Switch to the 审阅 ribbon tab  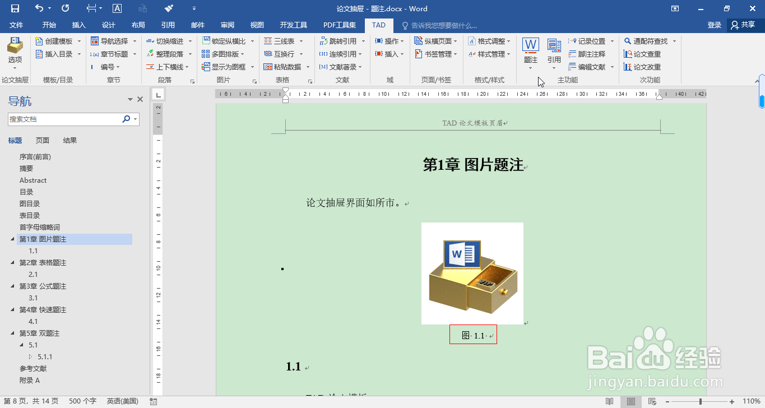227,25
